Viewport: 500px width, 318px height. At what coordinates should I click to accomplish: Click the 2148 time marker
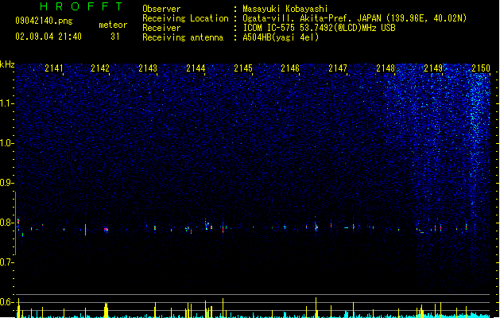click(x=386, y=68)
